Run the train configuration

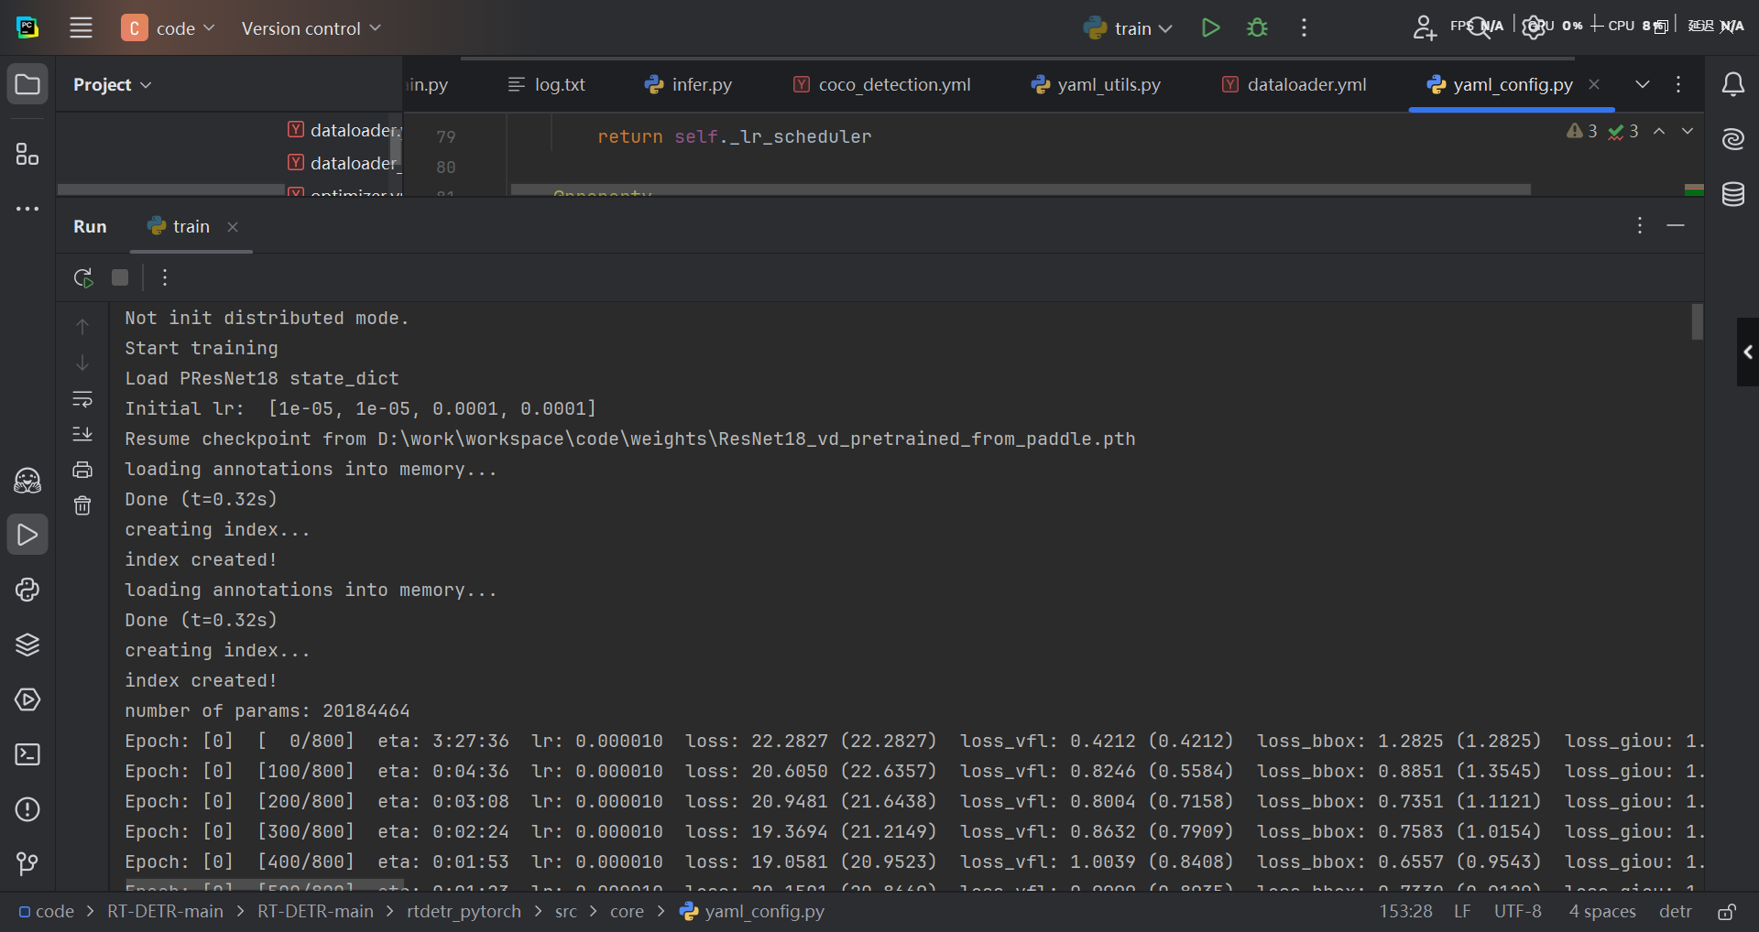(x=1210, y=27)
